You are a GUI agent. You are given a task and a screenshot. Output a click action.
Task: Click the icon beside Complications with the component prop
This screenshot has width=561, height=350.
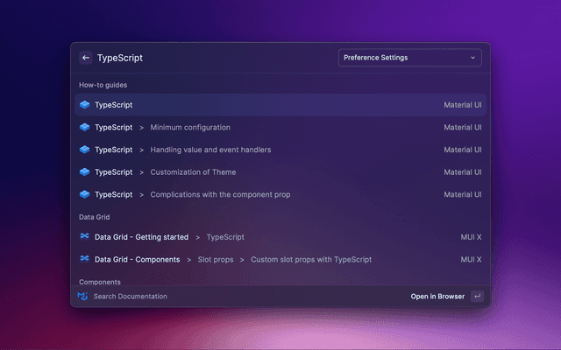[x=84, y=194]
